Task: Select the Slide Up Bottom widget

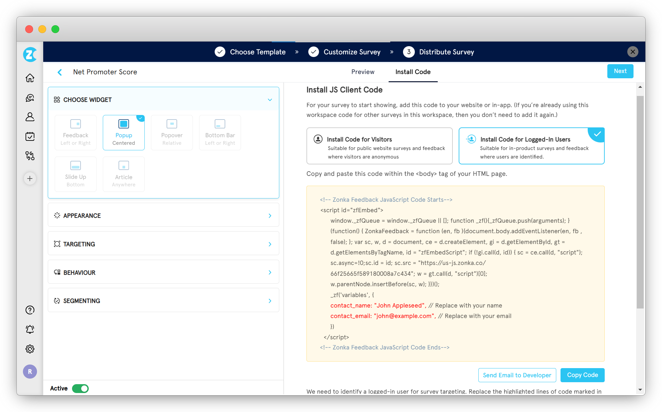Action: pyautogui.click(x=76, y=174)
